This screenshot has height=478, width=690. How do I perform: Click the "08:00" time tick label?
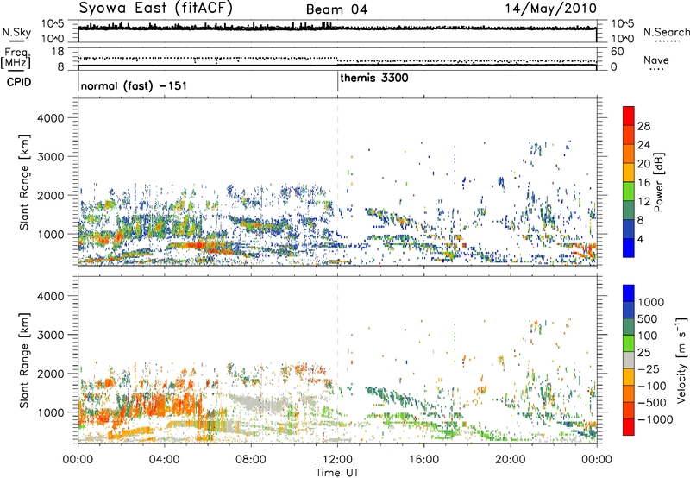tap(251, 460)
